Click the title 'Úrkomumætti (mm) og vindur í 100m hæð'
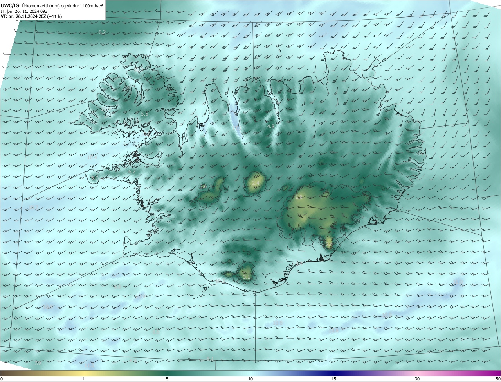 63,5
